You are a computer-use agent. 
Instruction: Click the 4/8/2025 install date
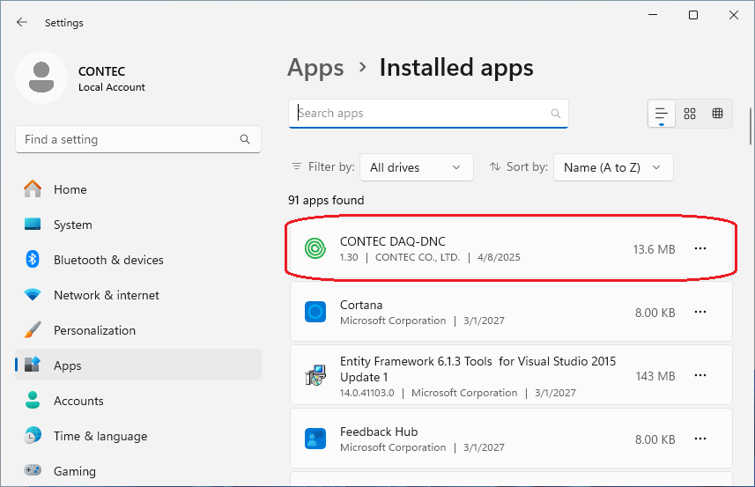499,257
